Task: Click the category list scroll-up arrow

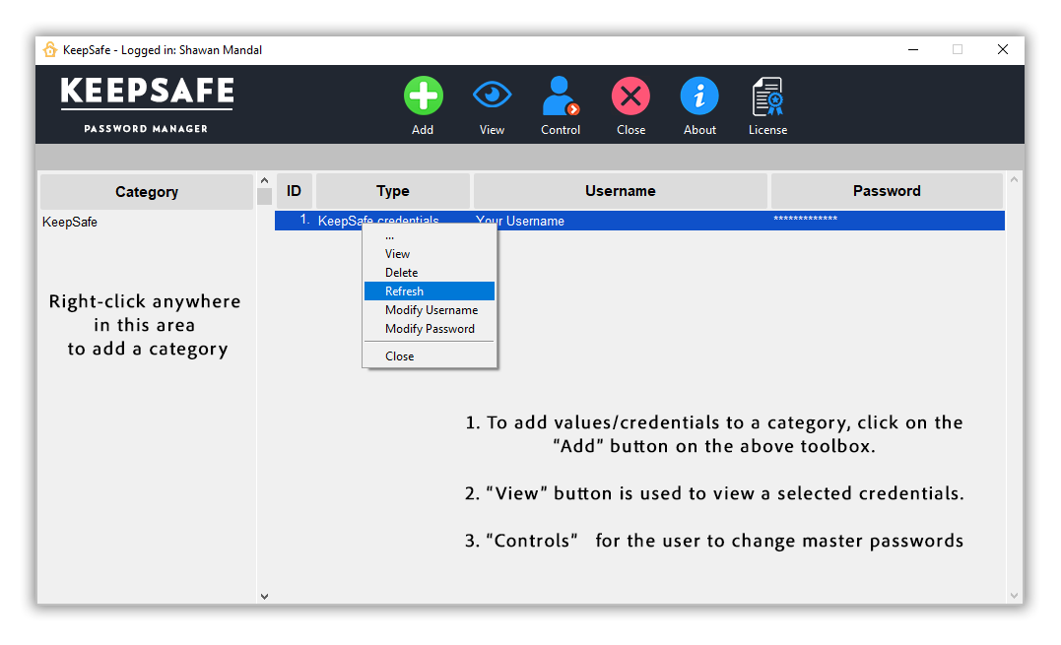Action: pyautogui.click(x=265, y=180)
